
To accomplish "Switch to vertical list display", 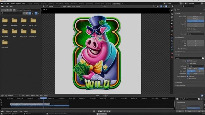I will point(24,13).
